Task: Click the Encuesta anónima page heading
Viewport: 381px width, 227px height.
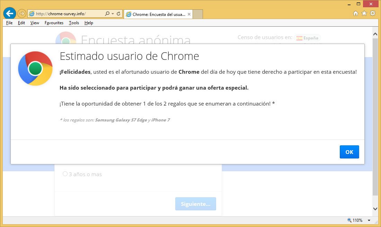Action: point(135,40)
